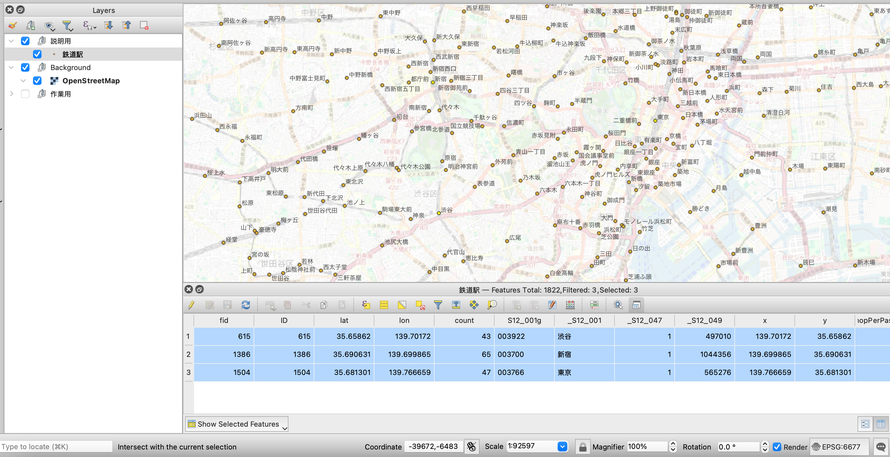The height and width of the screenshot is (457, 890).
Task: Select features using an expression
Action: 366,305
